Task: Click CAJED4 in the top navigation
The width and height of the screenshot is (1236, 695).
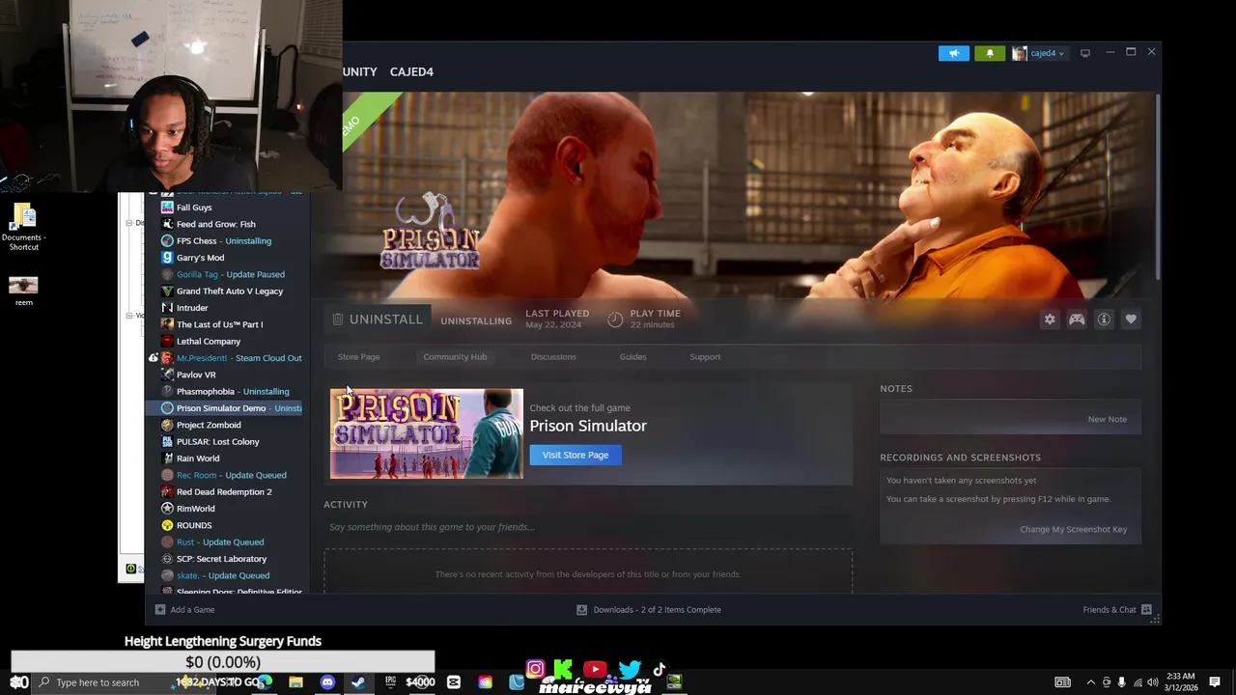Action: pyautogui.click(x=411, y=71)
